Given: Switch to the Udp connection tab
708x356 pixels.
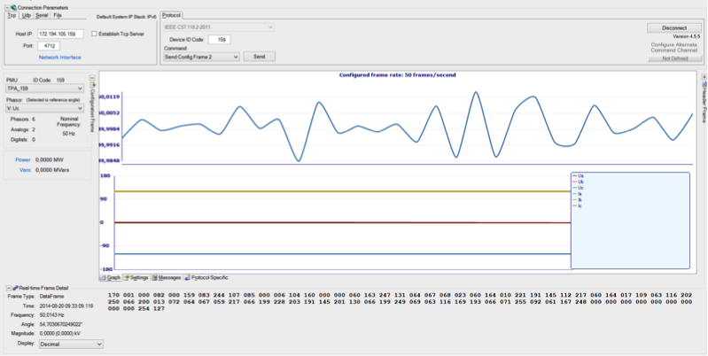Looking at the screenshot, I should click(27, 16).
